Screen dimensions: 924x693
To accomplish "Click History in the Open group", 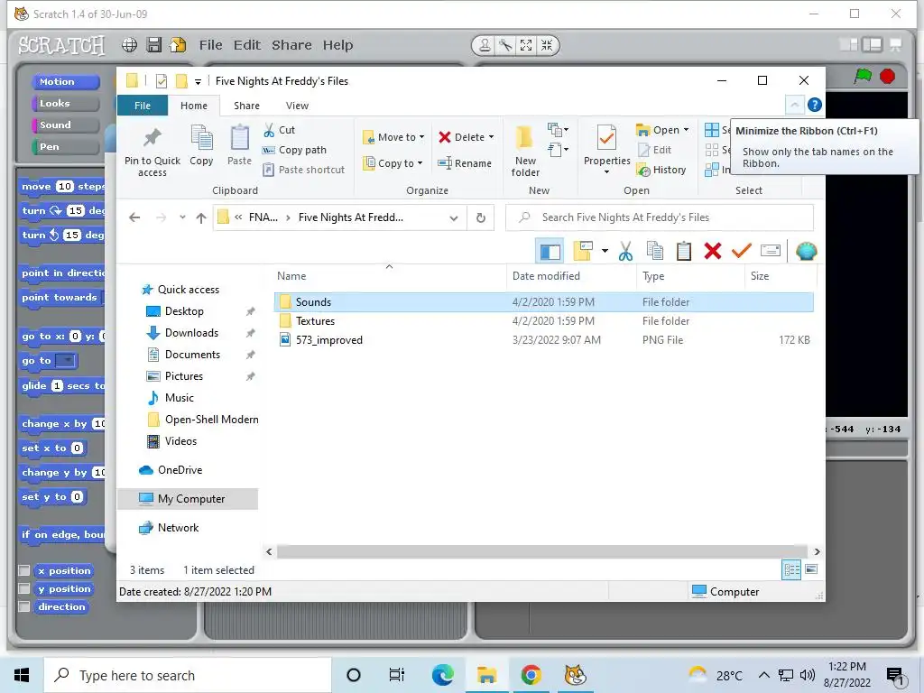I will pos(661,170).
